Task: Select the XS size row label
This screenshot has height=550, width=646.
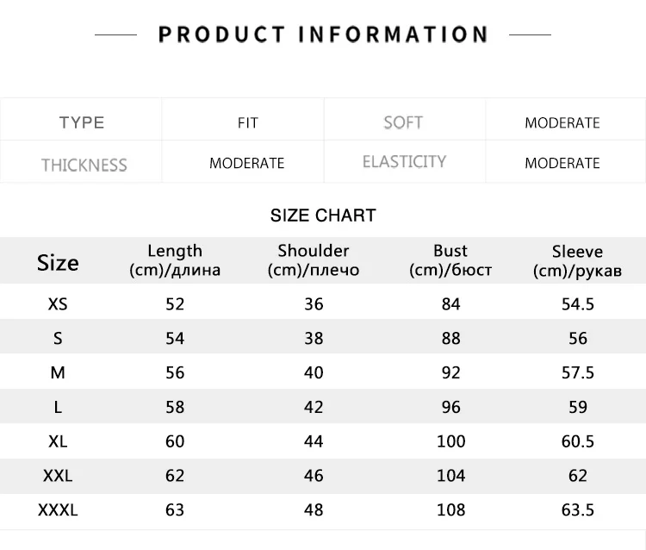Action: click(58, 304)
